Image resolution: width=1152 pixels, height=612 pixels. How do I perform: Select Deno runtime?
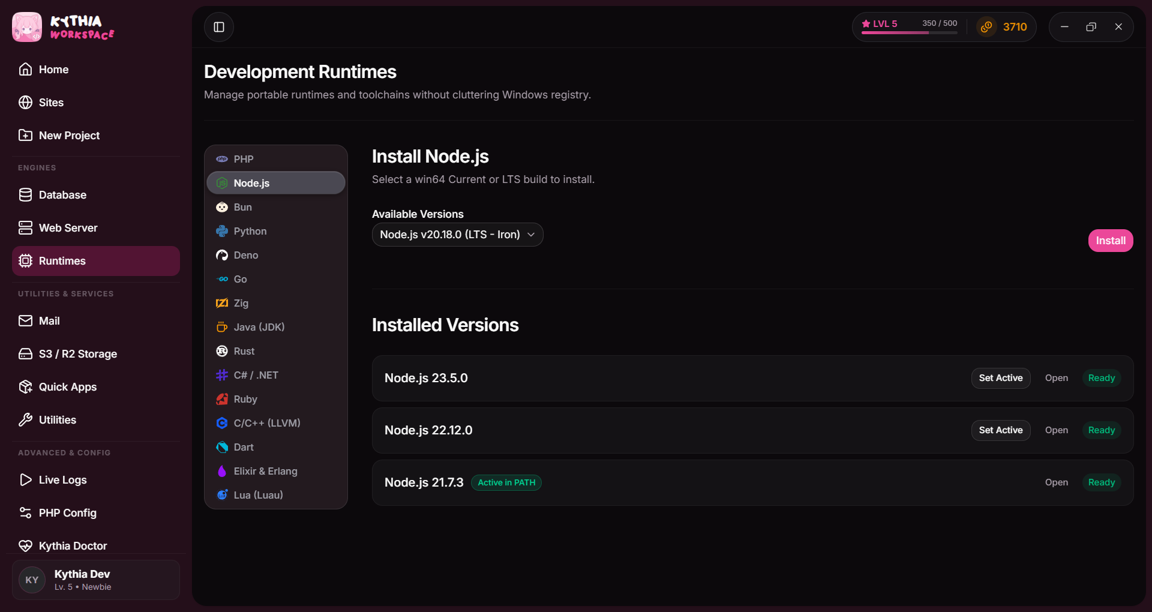point(276,255)
